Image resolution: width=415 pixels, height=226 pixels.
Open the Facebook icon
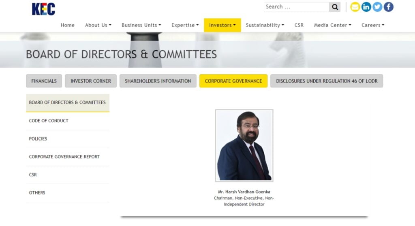389,7
